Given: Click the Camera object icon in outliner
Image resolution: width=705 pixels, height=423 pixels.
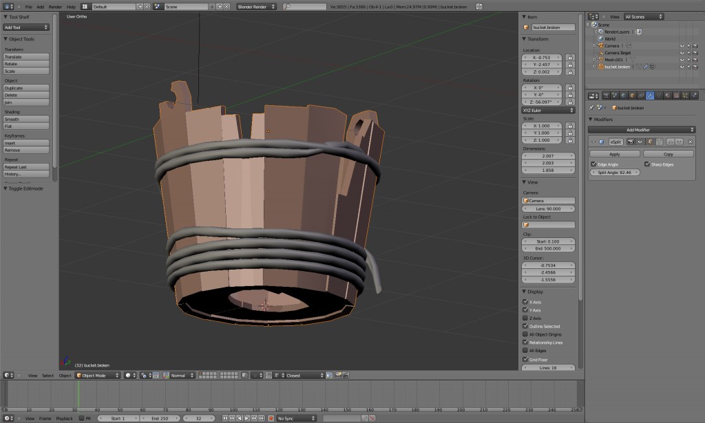Looking at the screenshot, I should (x=600, y=45).
